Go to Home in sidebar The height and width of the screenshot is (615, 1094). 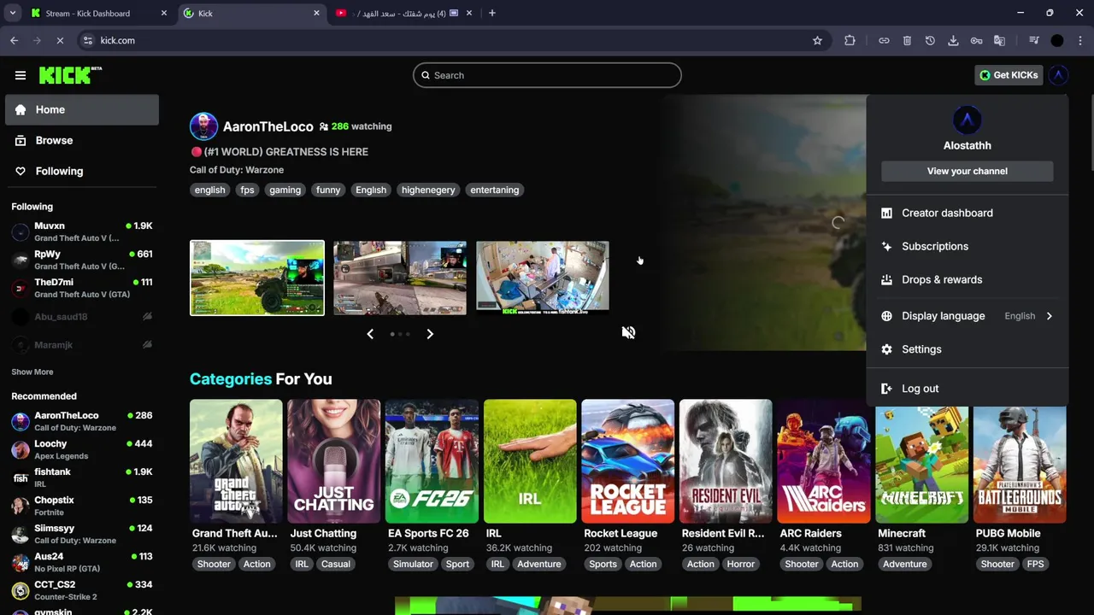coord(82,109)
